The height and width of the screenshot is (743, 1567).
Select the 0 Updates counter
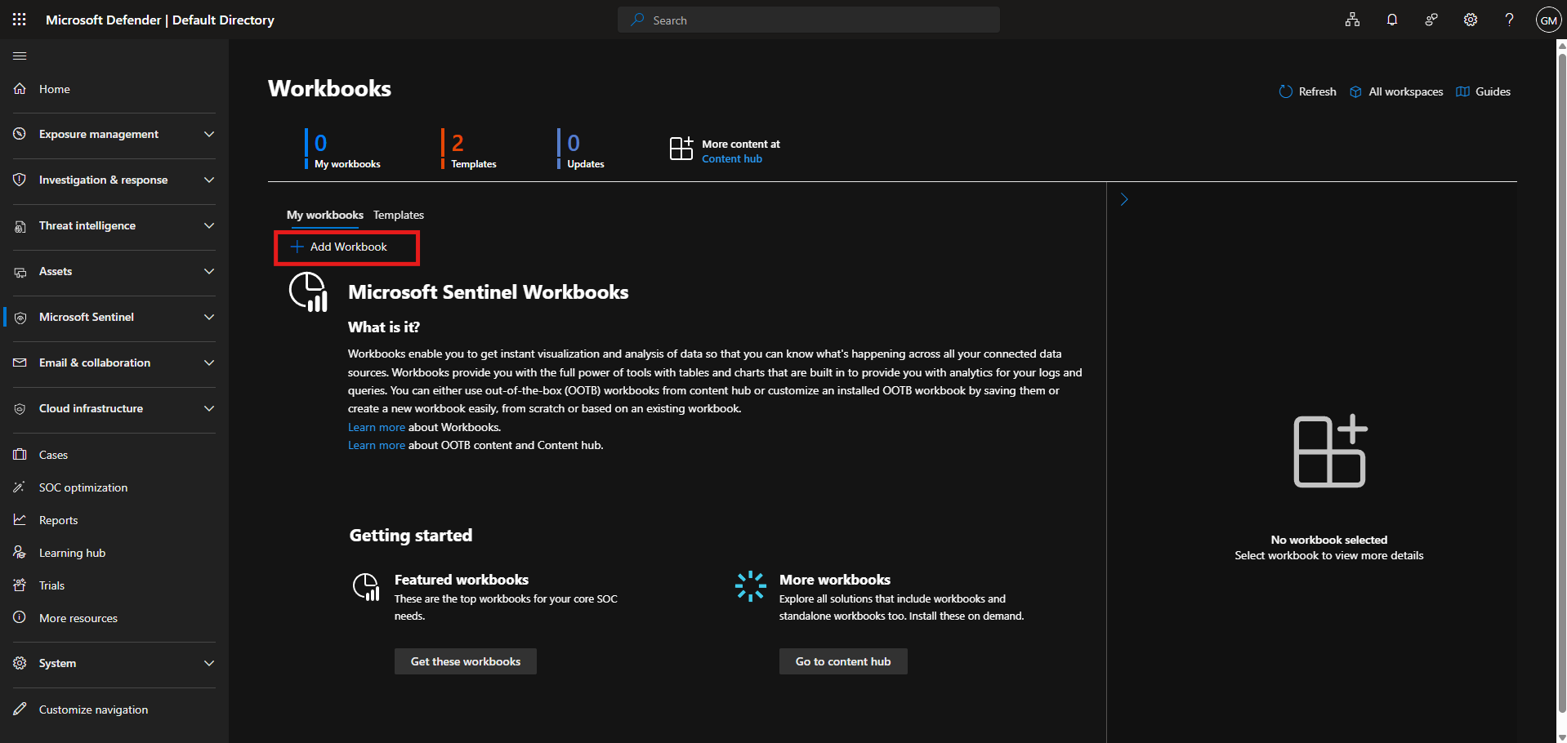click(581, 149)
